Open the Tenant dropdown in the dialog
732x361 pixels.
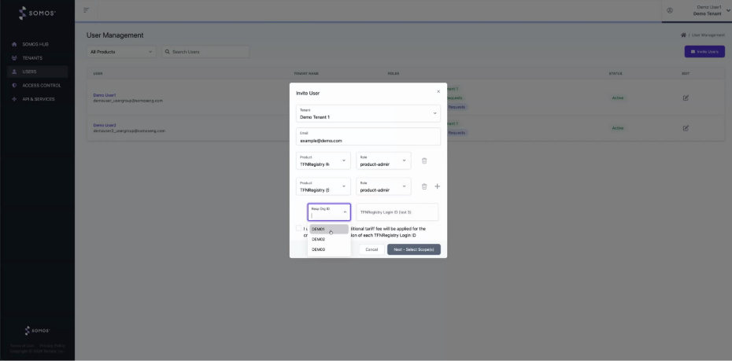(368, 113)
